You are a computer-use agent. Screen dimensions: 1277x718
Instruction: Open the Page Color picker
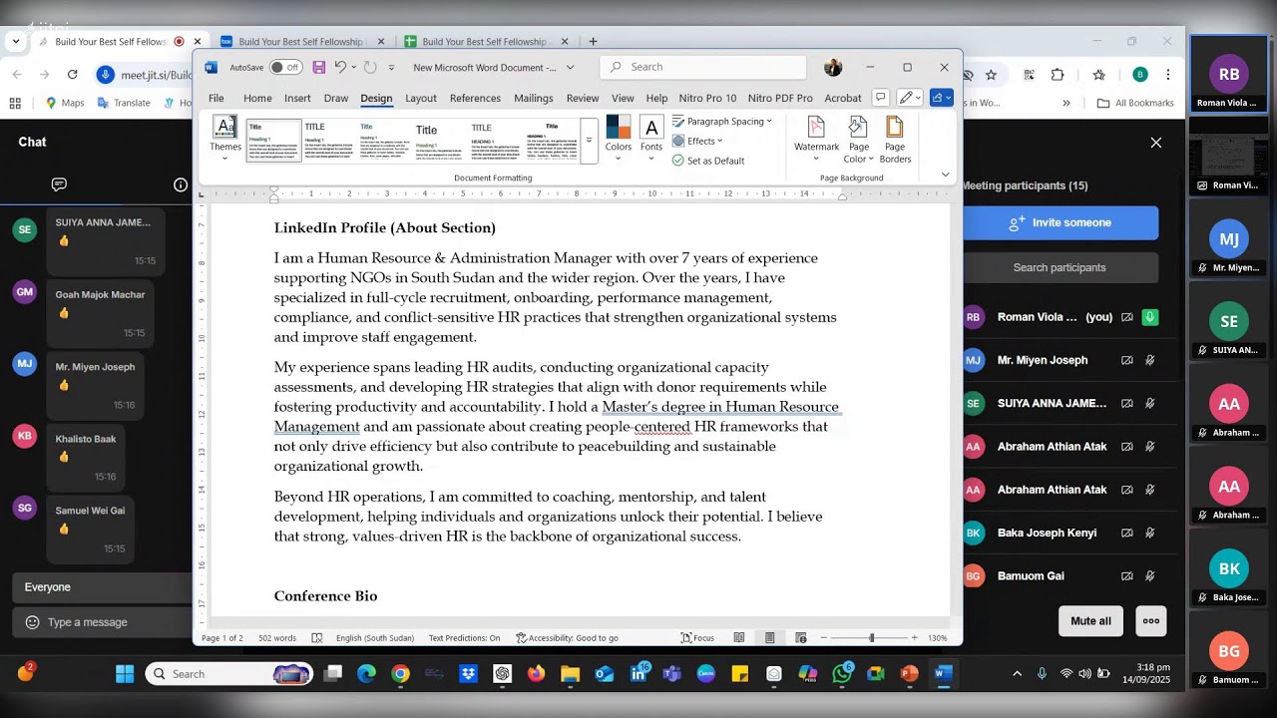tap(858, 140)
